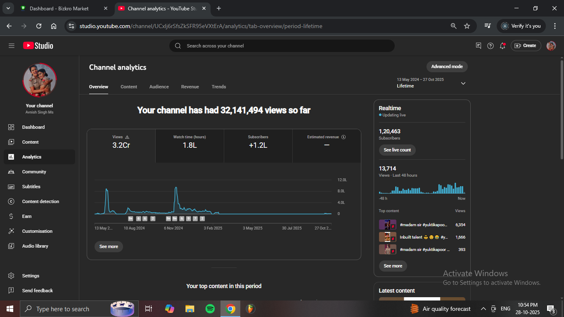This screenshot has height=317, width=564.
Task: Open the hamburger navigation menu
Action: pyautogui.click(x=11, y=46)
